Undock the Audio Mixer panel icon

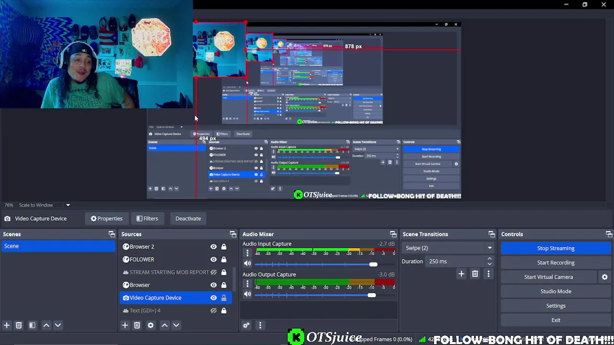coord(393,234)
